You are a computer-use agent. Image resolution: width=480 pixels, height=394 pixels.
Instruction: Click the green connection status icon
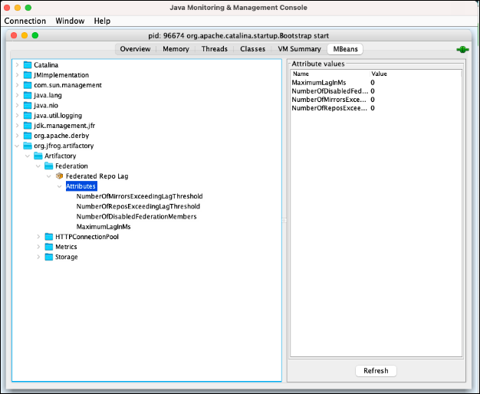462,49
